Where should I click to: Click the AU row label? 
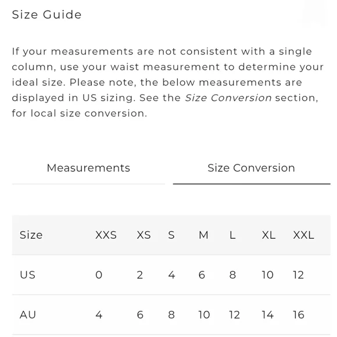point(28,315)
